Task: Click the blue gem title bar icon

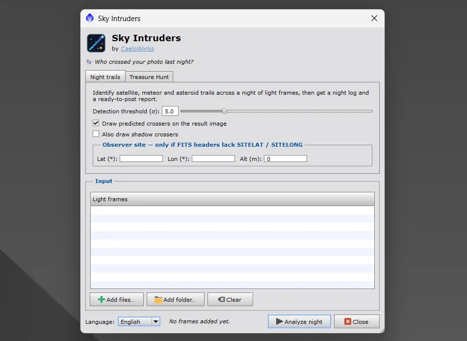Action: pos(90,18)
